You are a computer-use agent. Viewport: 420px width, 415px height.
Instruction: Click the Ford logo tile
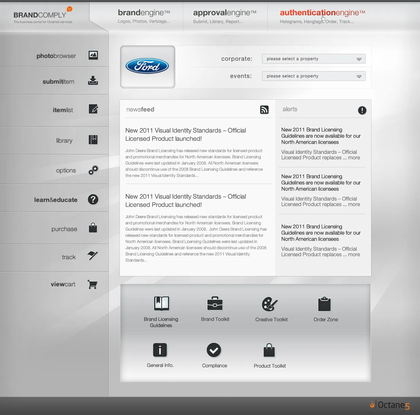(x=147, y=67)
